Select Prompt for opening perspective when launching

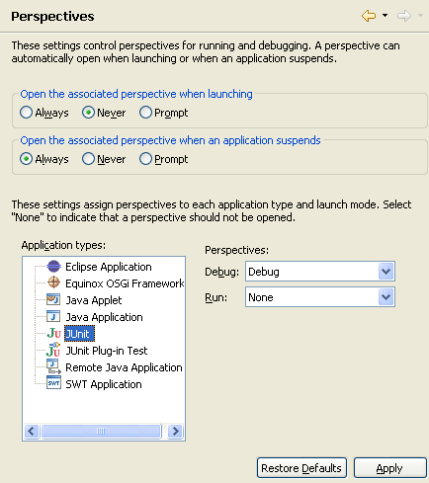tap(145, 113)
